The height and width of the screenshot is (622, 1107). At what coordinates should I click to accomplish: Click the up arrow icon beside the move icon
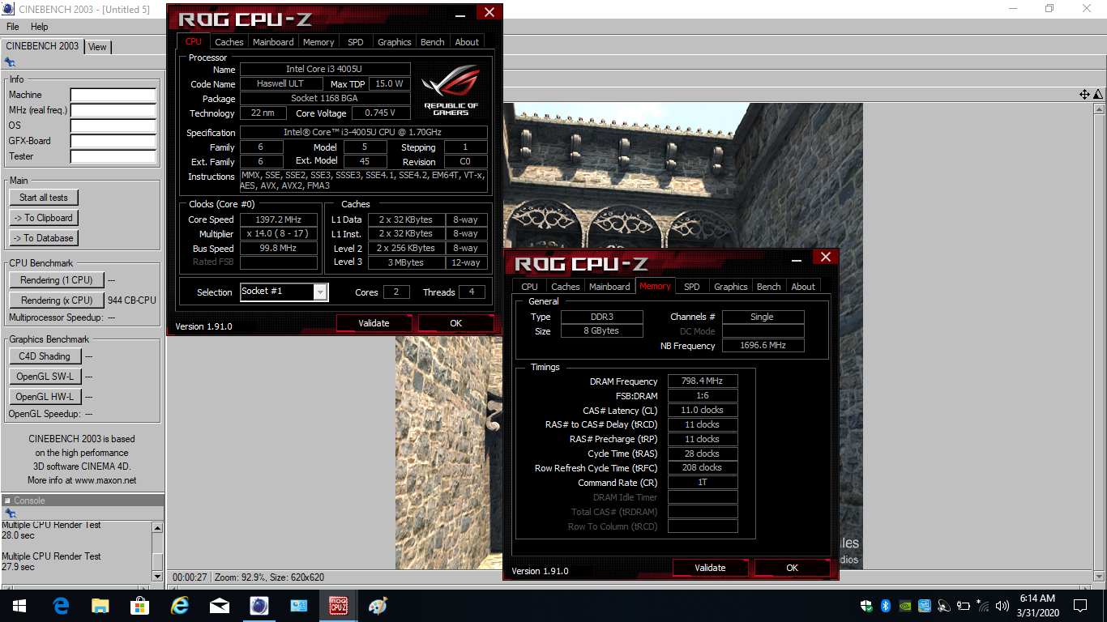tap(1097, 95)
